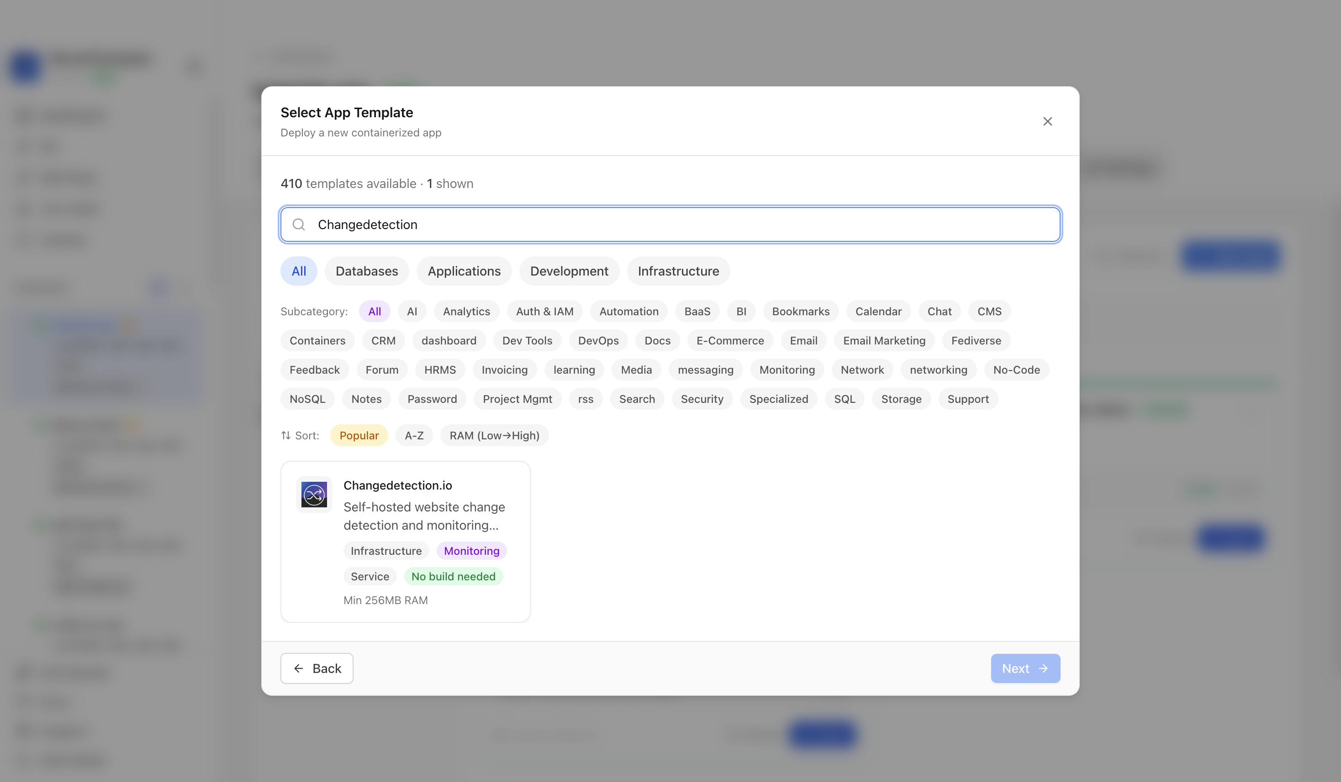
Task: Click the Next button
Action: (1025, 668)
